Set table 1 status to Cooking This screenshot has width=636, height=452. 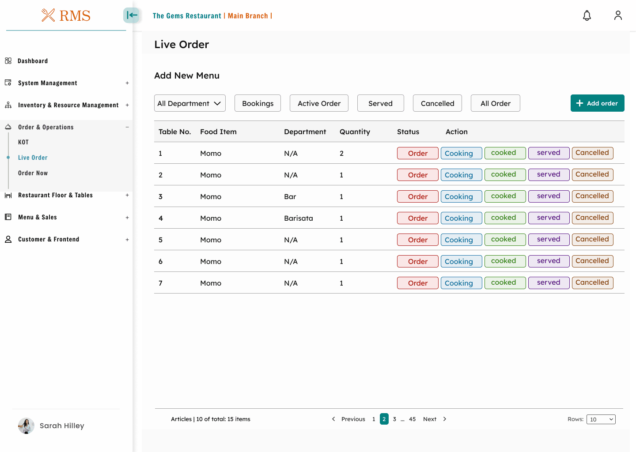coord(461,153)
